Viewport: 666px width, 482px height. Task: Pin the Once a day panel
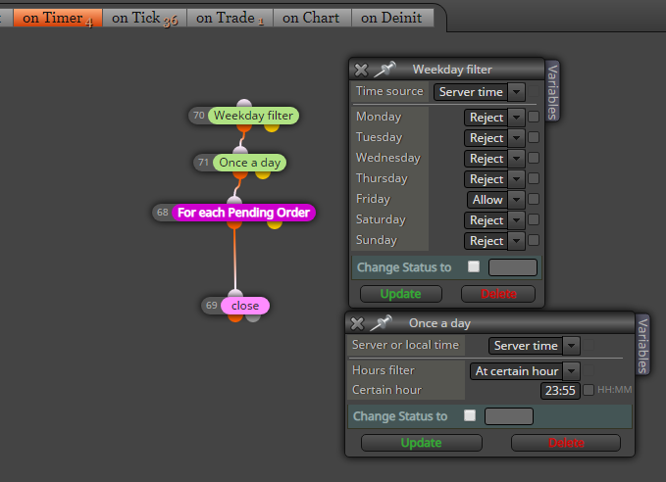pos(381,323)
